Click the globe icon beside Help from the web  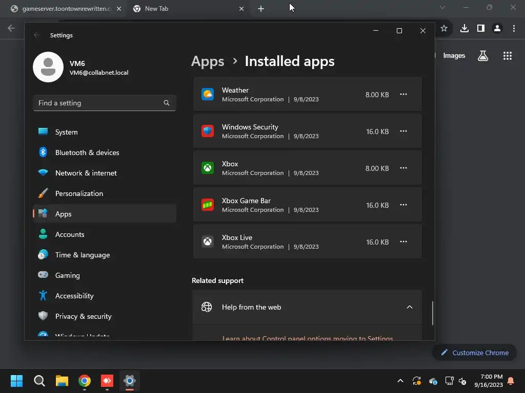tap(207, 307)
